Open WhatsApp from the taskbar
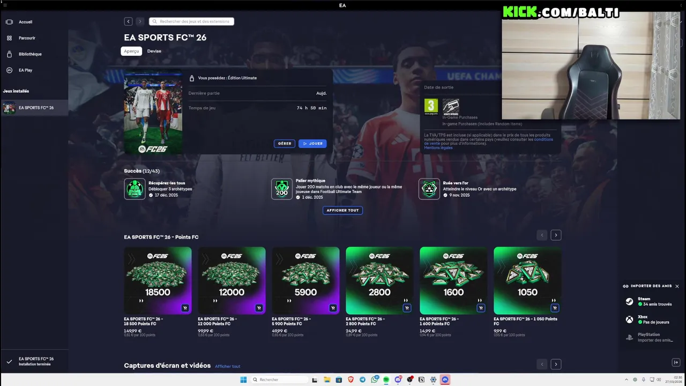Screen dimensions: 686x386 (374, 380)
